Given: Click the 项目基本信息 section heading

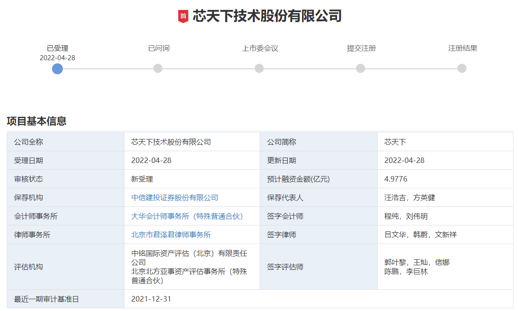Looking at the screenshot, I should [37, 121].
